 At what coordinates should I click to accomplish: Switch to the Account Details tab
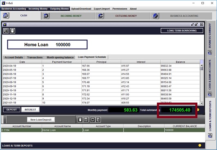point(14,57)
